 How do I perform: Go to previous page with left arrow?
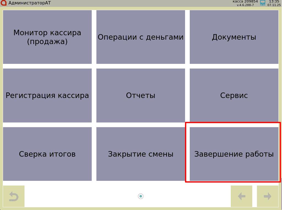point(241,196)
